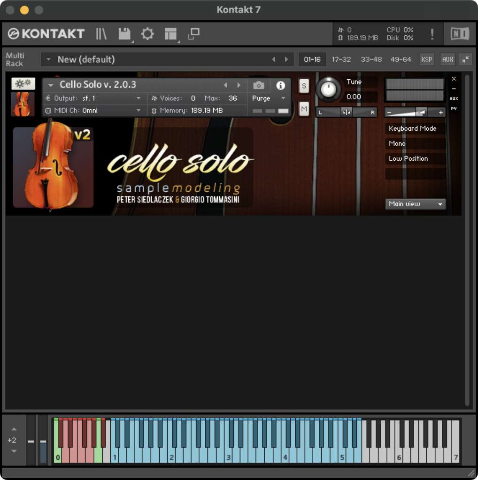Viewport: 478px width, 480px height.
Task: Open the Main view dropdown
Action: click(415, 204)
